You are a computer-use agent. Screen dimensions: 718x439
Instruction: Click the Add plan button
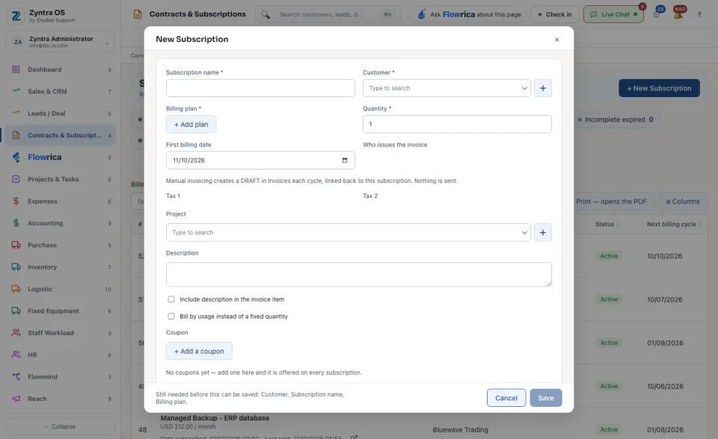(191, 124)
